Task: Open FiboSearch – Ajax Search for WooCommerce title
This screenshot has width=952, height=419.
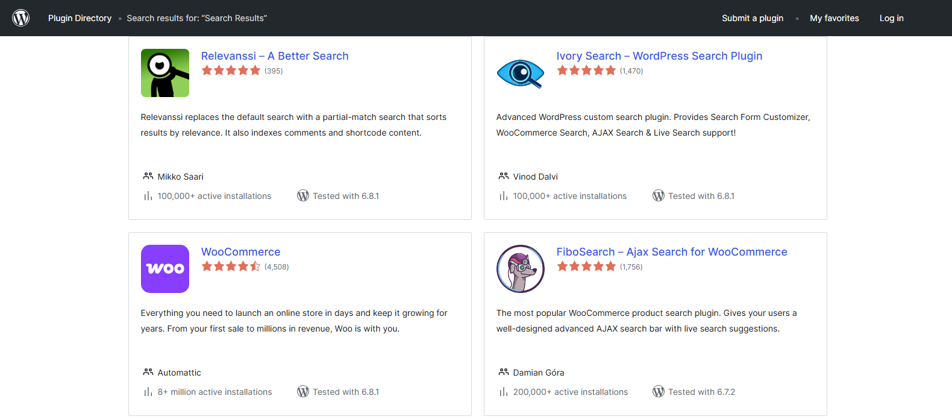Action: tap(672, 252)
